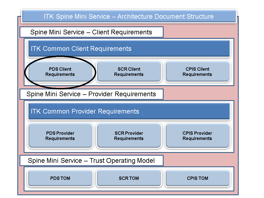
Task: Click the ITK Common Provider Requirements bar
Action: (129, 111)
